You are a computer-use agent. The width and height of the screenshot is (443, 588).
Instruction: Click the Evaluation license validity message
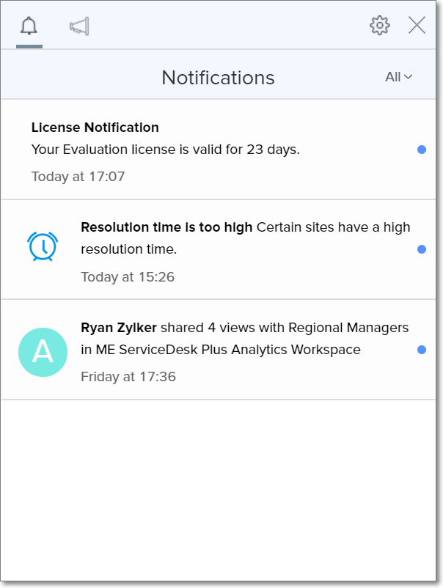(166, 150)
